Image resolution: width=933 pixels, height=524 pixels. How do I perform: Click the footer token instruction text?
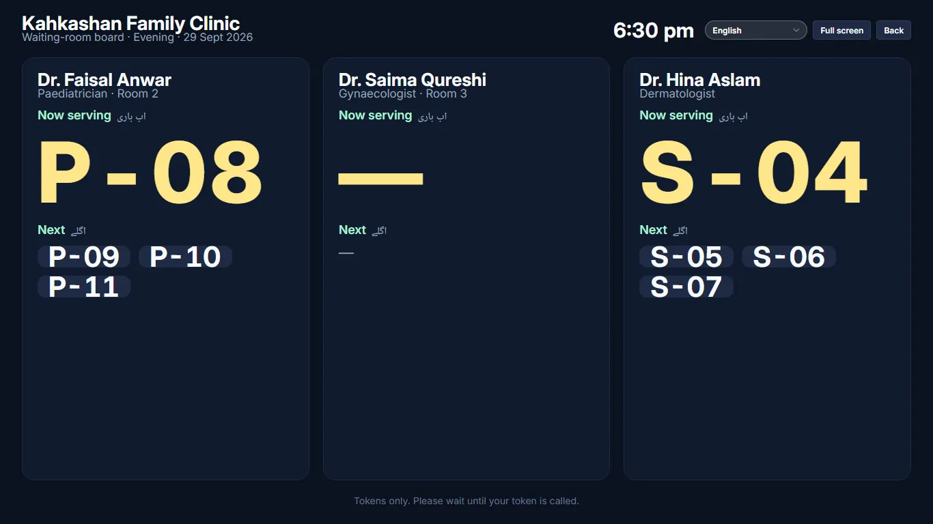(x=466, y=501)
